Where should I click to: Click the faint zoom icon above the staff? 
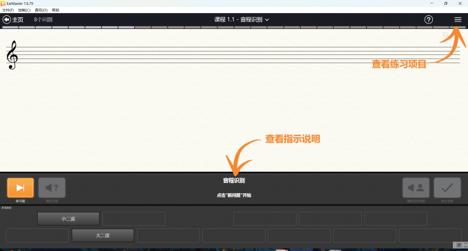[445, 34]
